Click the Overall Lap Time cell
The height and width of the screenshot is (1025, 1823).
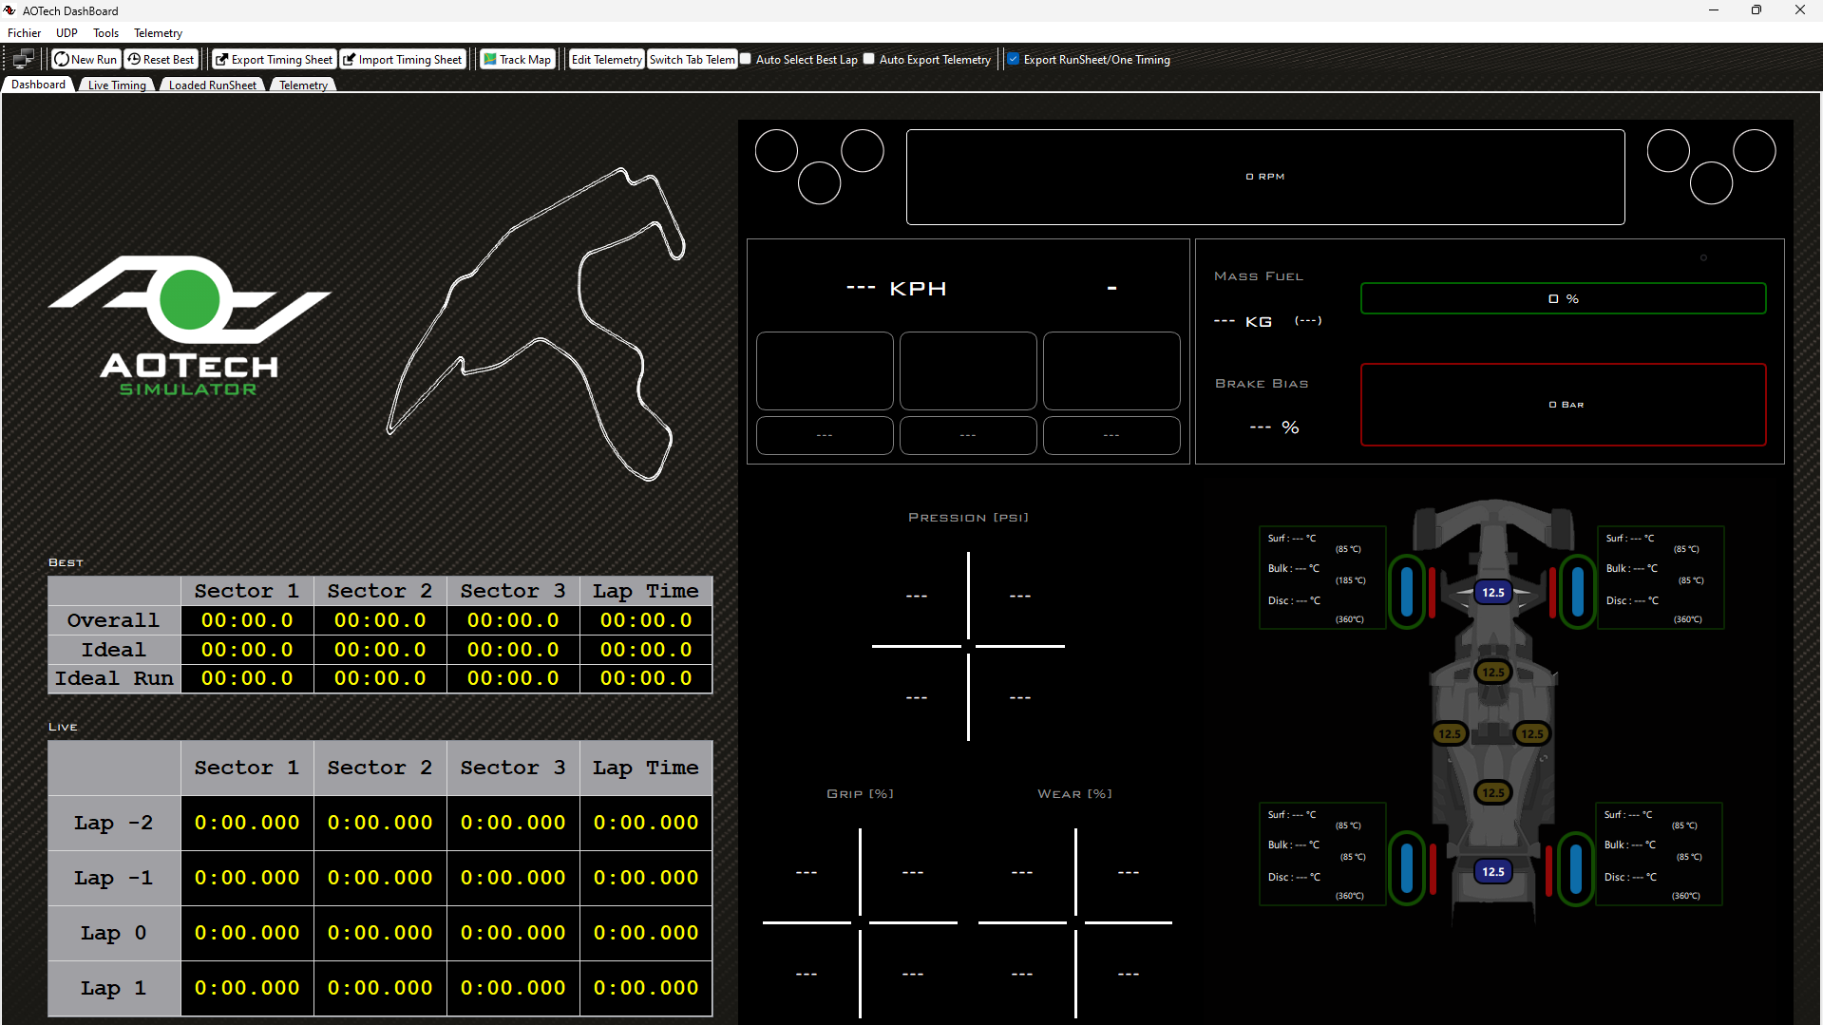[x=645, y=620]
